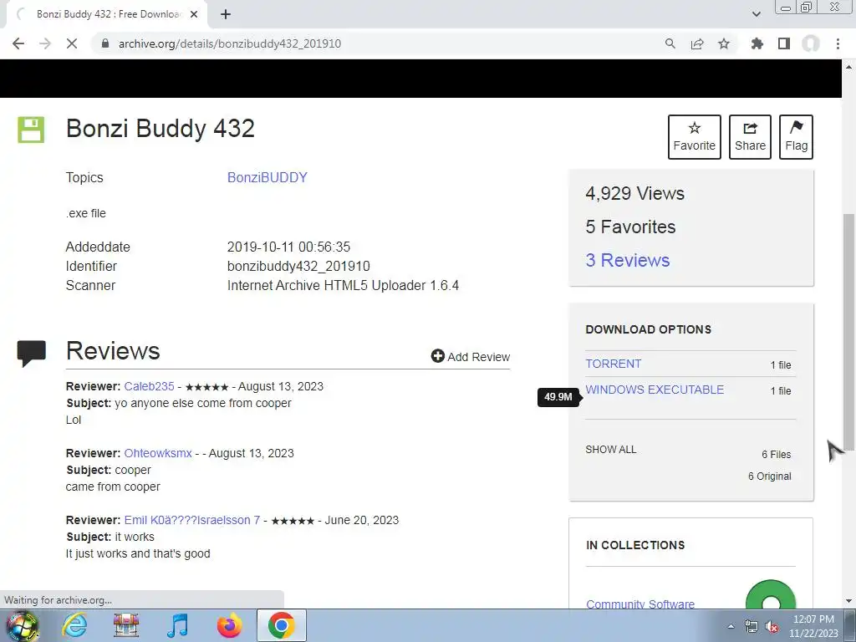Open reviewer Ohteowksmx profile

click(x=158, y=453)
